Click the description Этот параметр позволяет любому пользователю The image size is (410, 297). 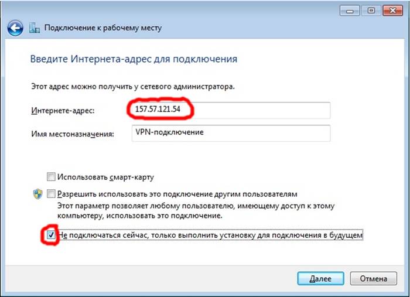tap(196, 211)
